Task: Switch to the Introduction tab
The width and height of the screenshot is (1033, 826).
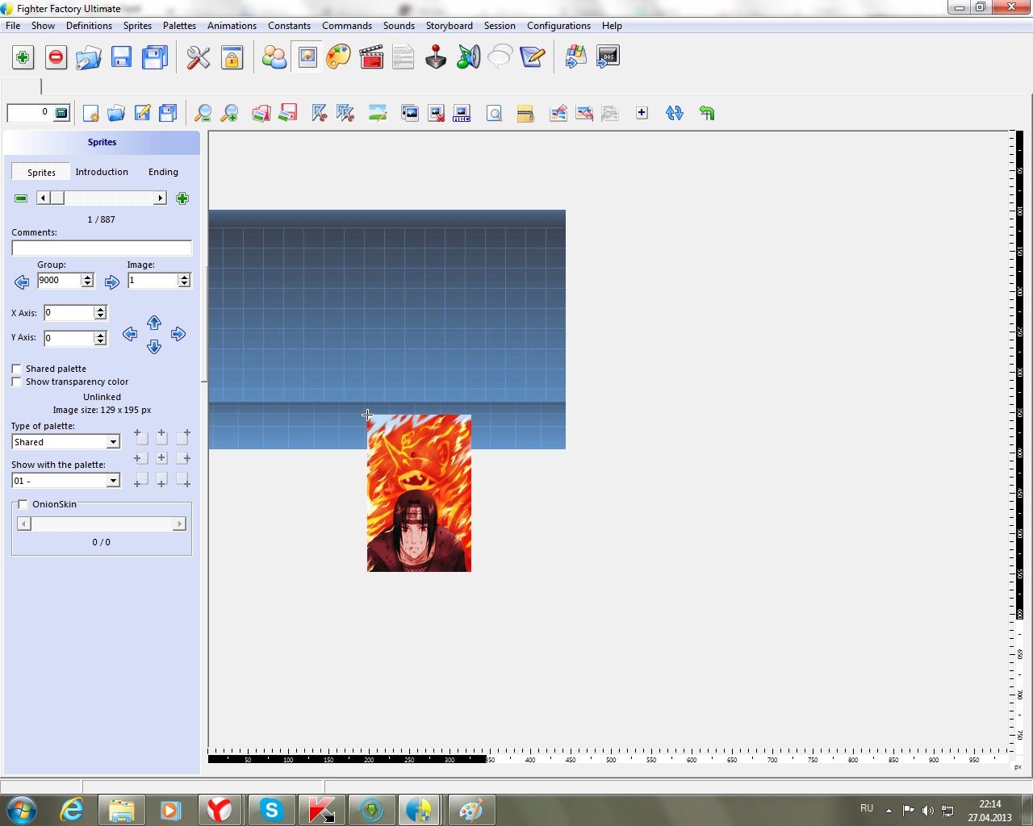Action: (x=102, y=172)
